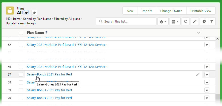Viewport: 222px width, 106px height.
Task: Expand Plan Name column options chevron
Action: coord(199,33)
